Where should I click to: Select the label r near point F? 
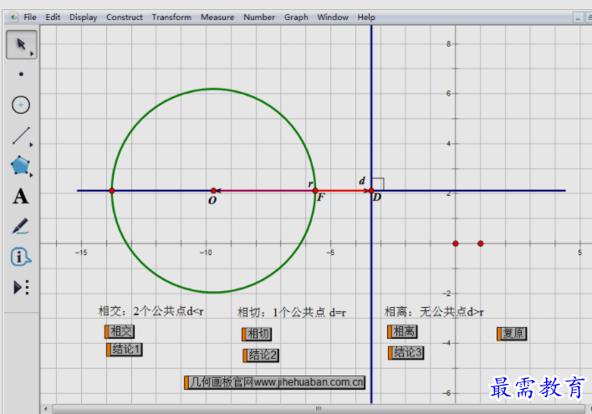click(310, 184)
